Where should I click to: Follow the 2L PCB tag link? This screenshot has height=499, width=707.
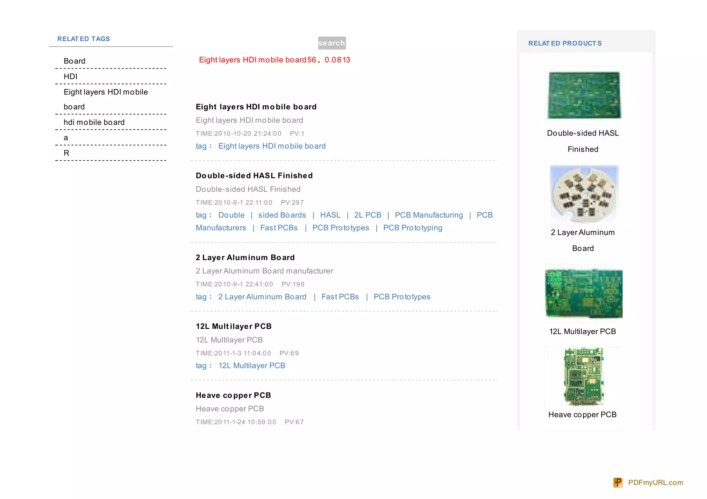tap(367, 215)
